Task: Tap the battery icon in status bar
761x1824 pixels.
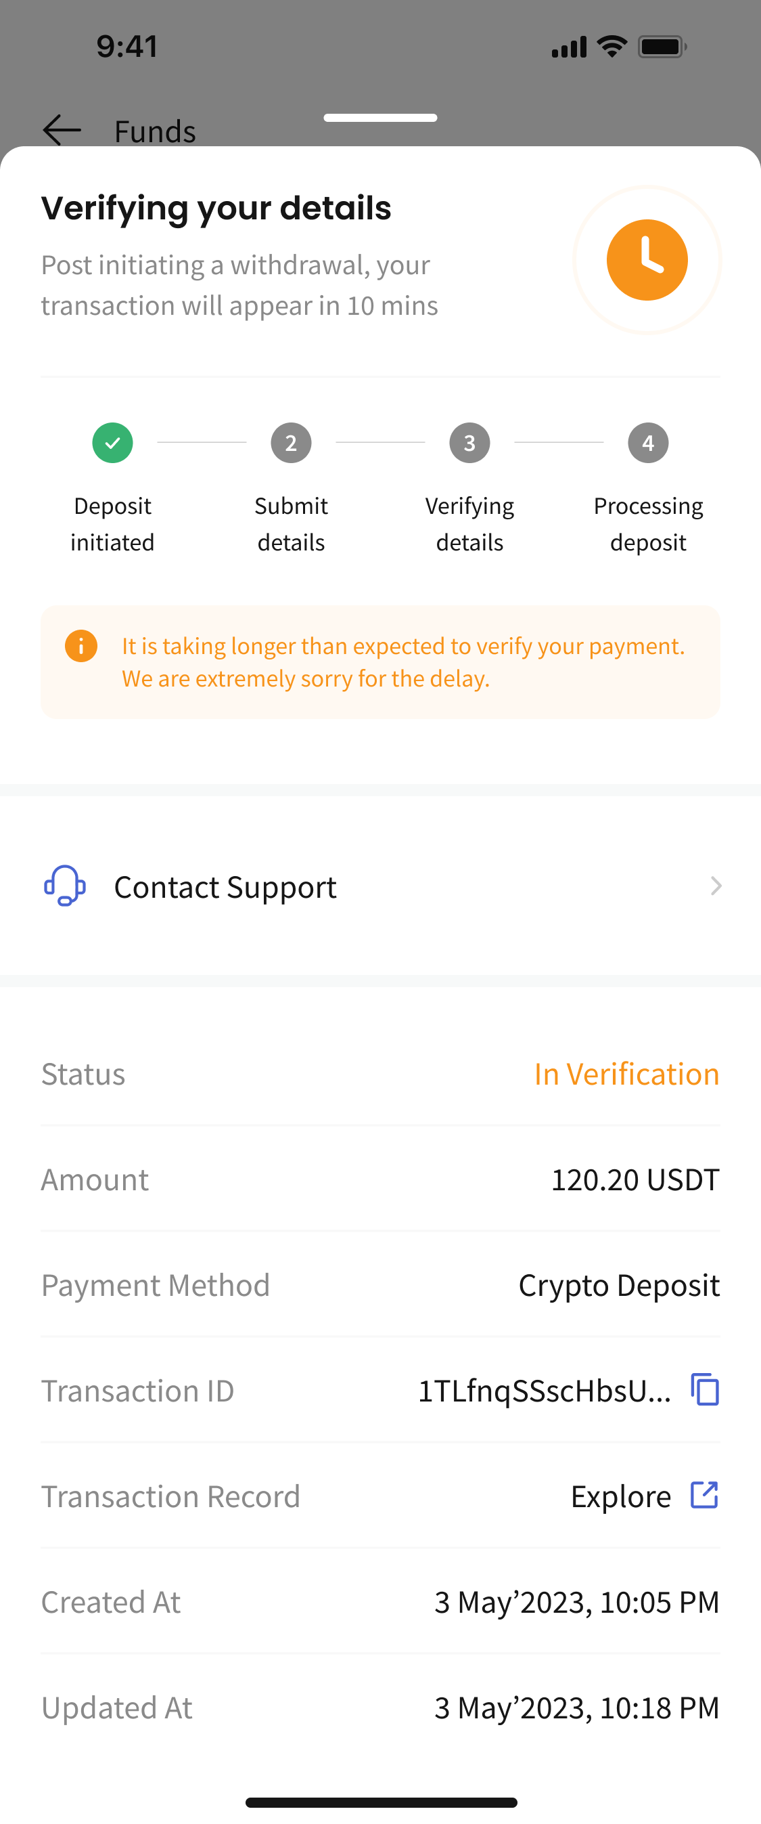Action: (662, 47)
